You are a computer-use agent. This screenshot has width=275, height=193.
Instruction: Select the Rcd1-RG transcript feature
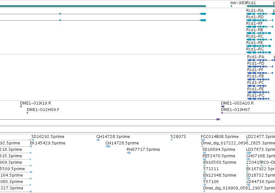(259, 52)
